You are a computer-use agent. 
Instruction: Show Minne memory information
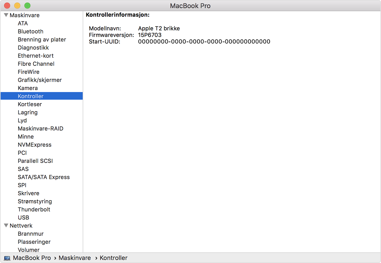[x=26, y=137]
